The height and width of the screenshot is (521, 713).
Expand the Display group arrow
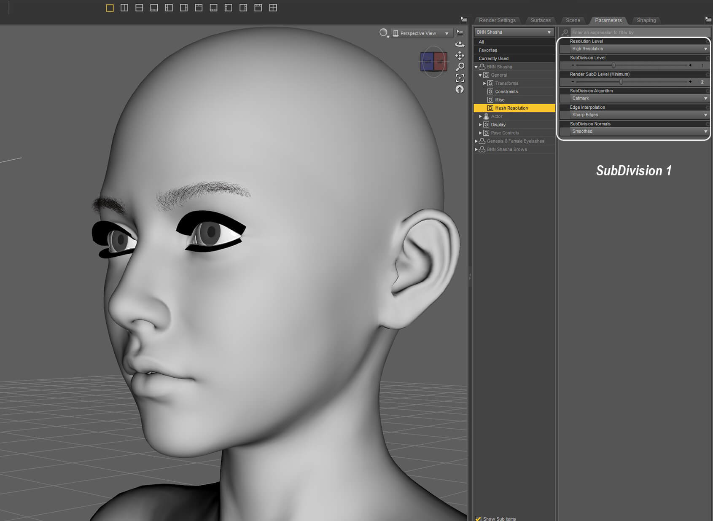pos(480,125)
